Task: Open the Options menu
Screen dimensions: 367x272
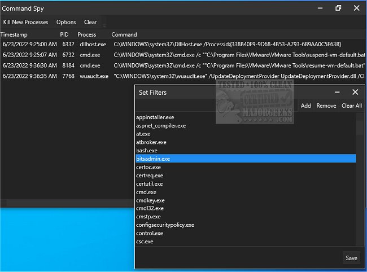Action: pos(66,22)
